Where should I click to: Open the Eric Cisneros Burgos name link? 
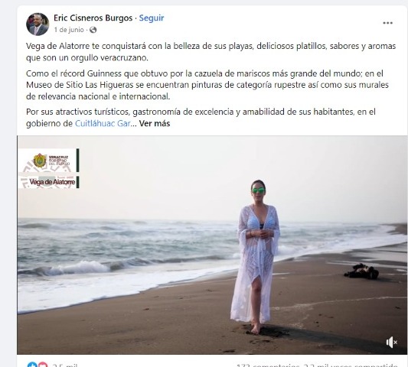[x=93, y=18]
